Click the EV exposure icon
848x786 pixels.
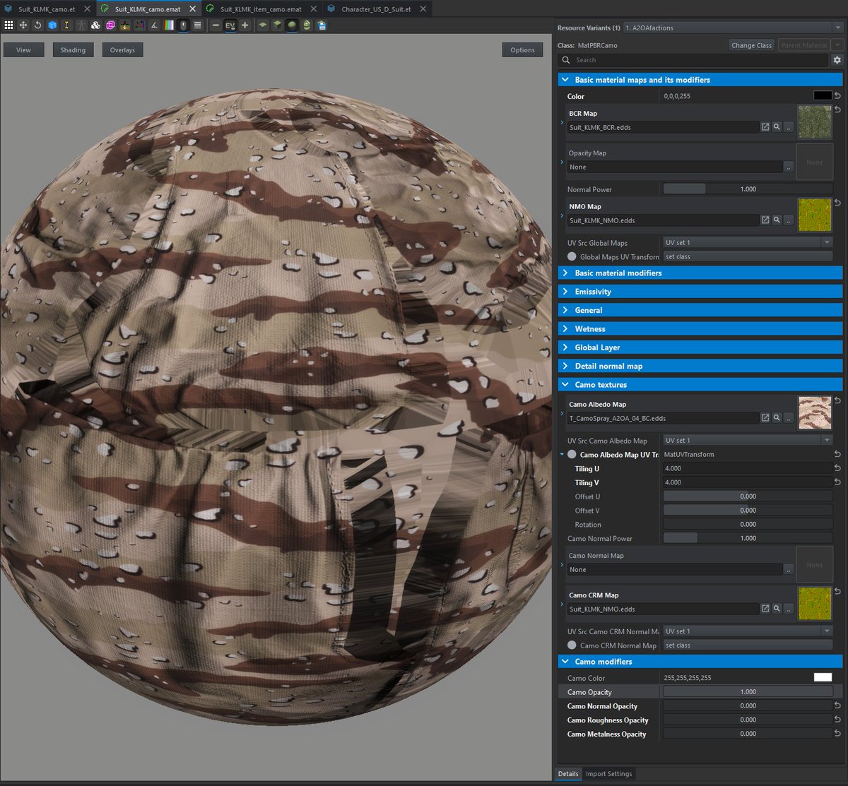[230, 25]
